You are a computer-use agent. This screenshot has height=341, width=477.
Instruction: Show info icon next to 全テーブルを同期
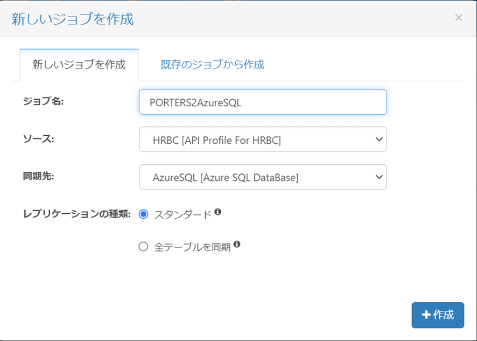pos(237,244)
